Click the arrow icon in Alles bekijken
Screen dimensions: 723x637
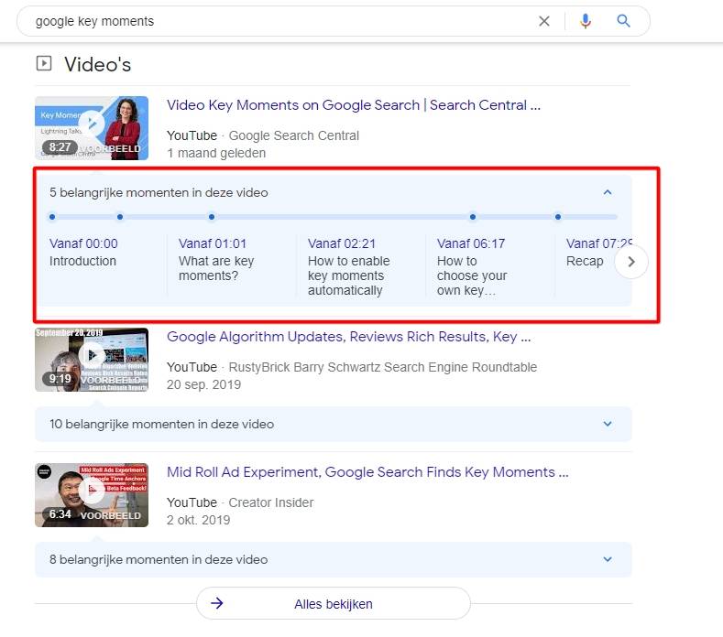coord(216,603)
